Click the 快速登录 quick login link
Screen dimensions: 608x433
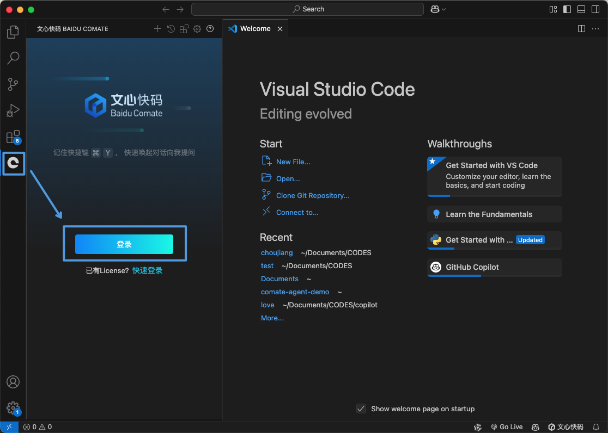[x=147, y=270]
